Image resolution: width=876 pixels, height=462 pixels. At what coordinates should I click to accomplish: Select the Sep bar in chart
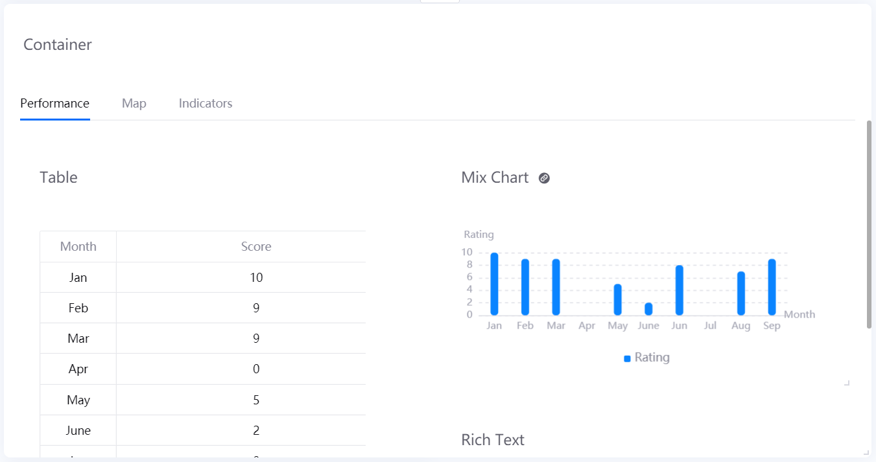pyautogui.click(x=772, y=287)
